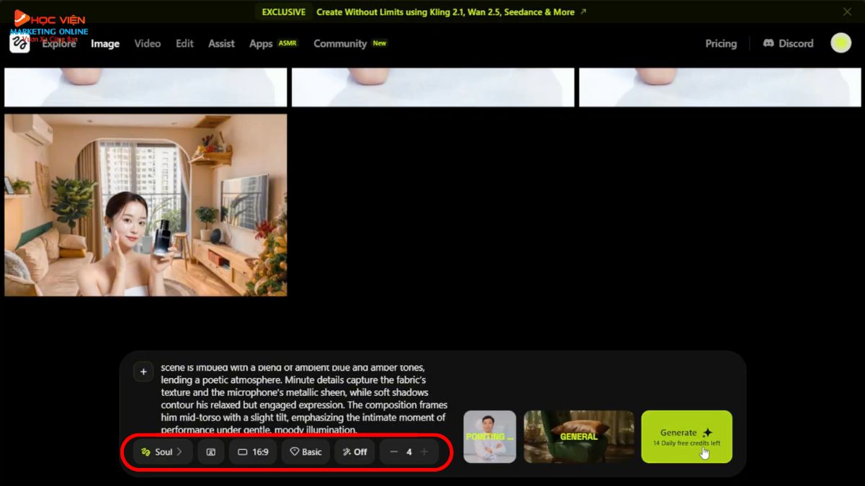Open the Basic quality dropdown
The image size is (865, 486).
click(x=306, y=452)
